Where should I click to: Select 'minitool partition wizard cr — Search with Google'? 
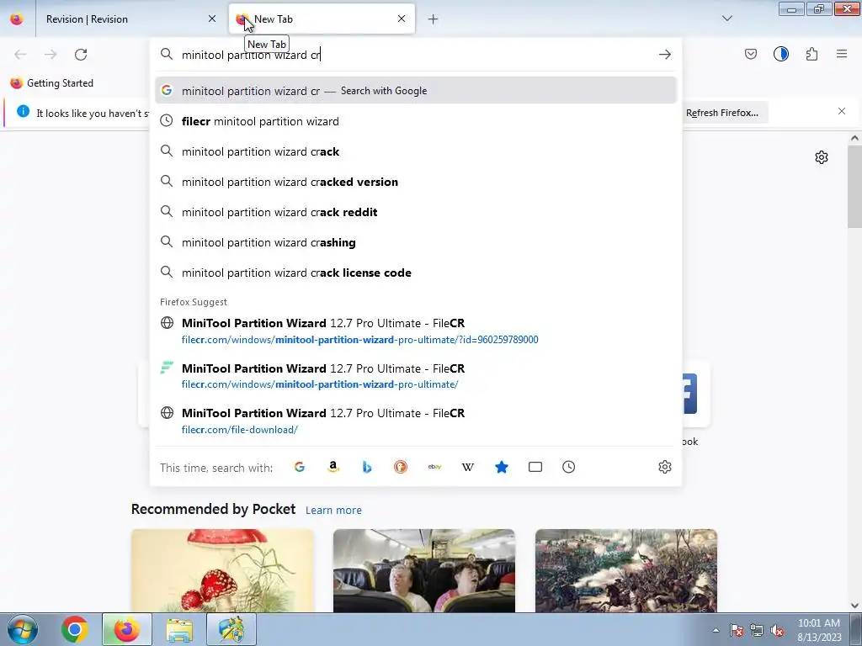pyautogui.click(x=416, y=91)
